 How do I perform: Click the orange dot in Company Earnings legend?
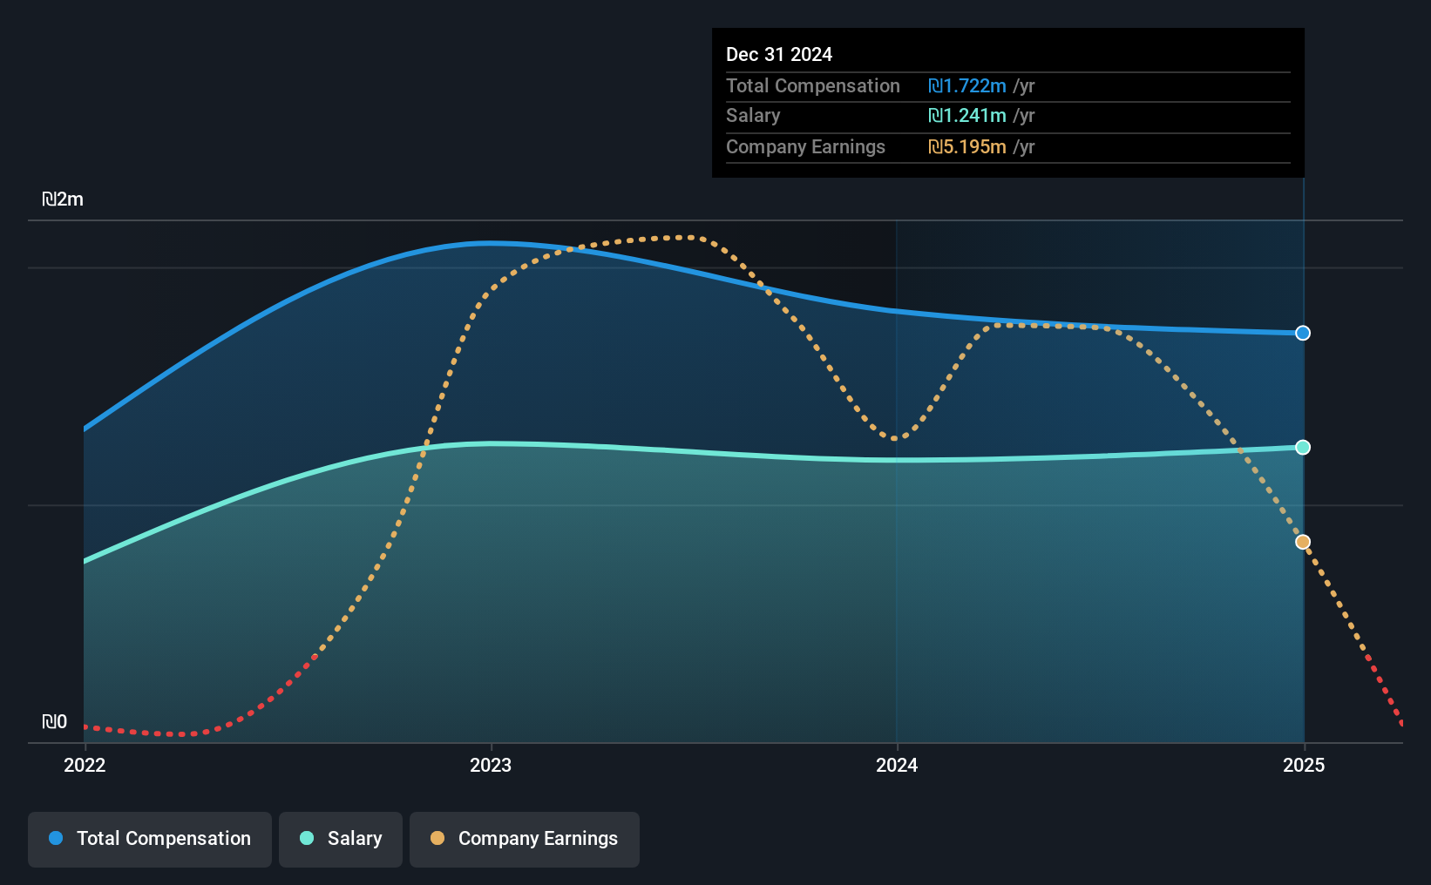point(437,838)
